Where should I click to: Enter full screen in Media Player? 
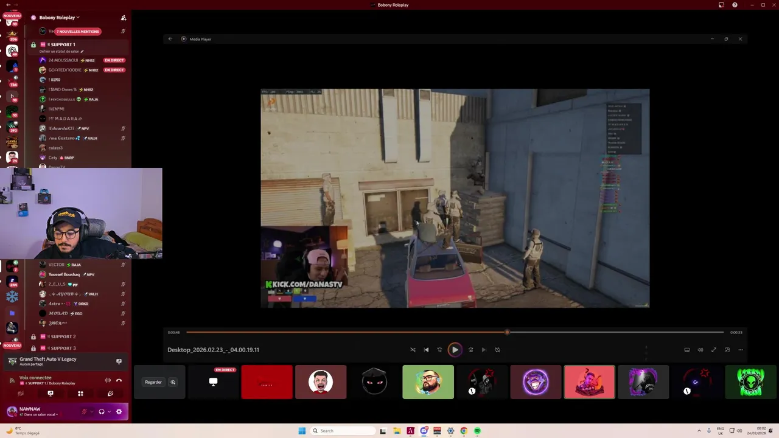713,350
